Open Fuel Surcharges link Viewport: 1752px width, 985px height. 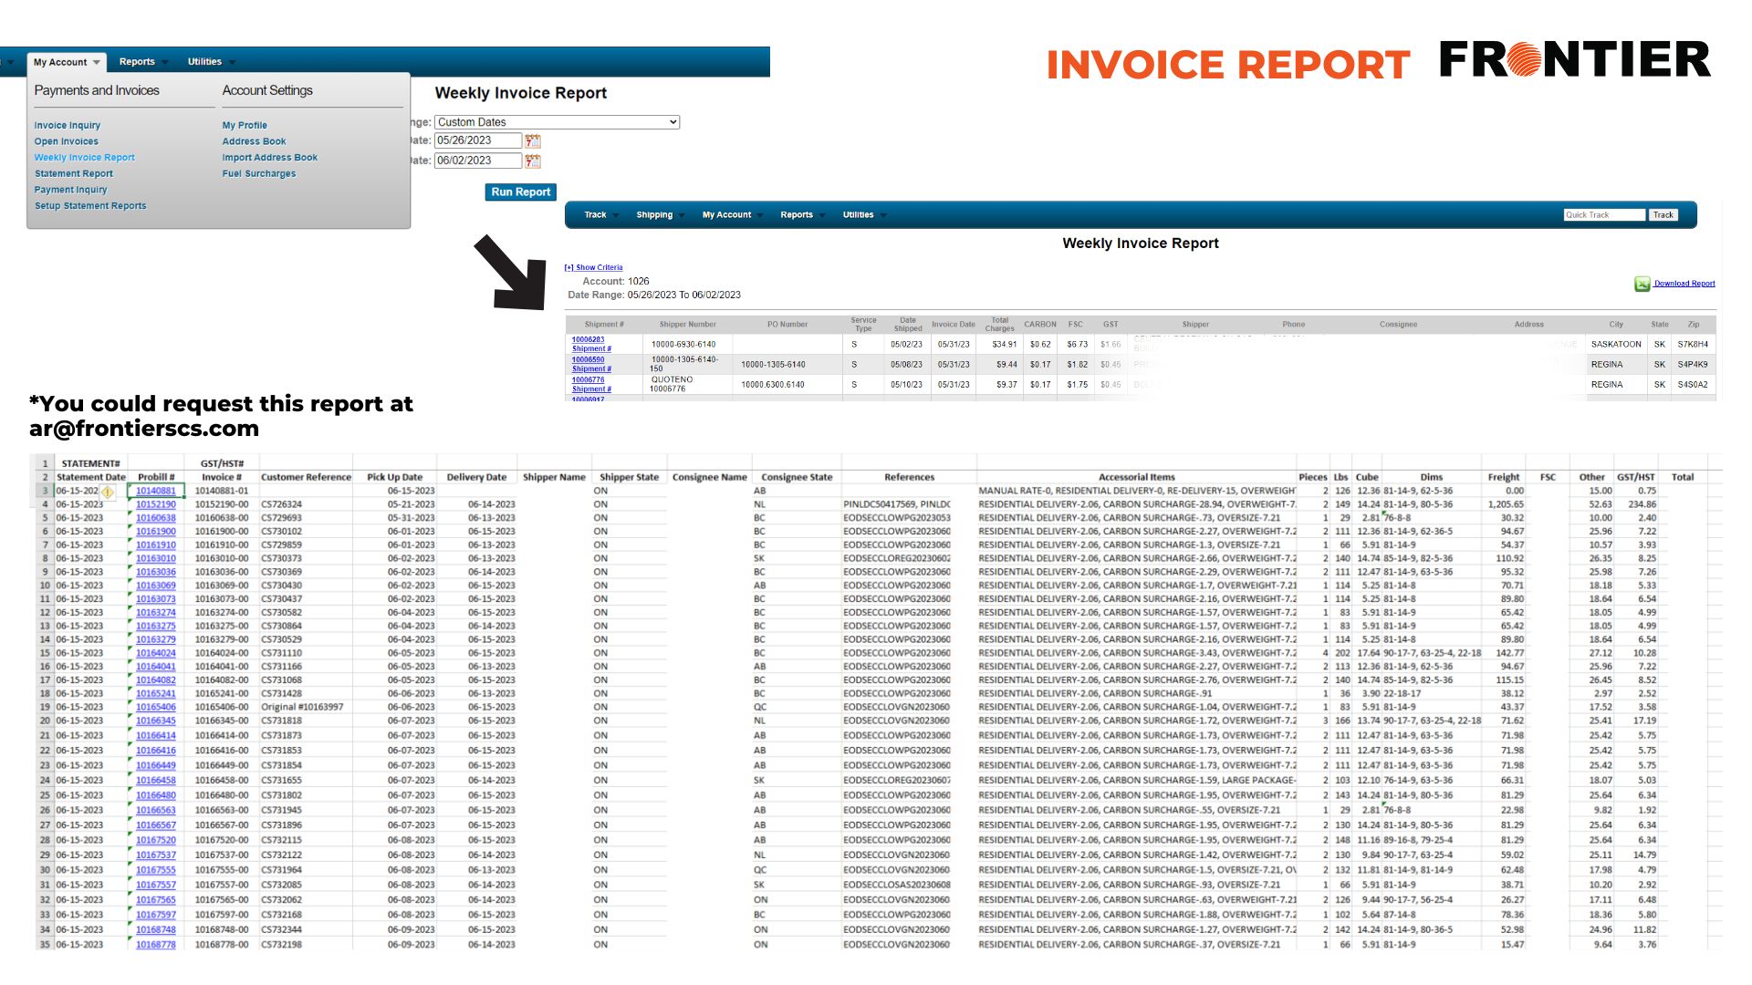coord(259,174)
